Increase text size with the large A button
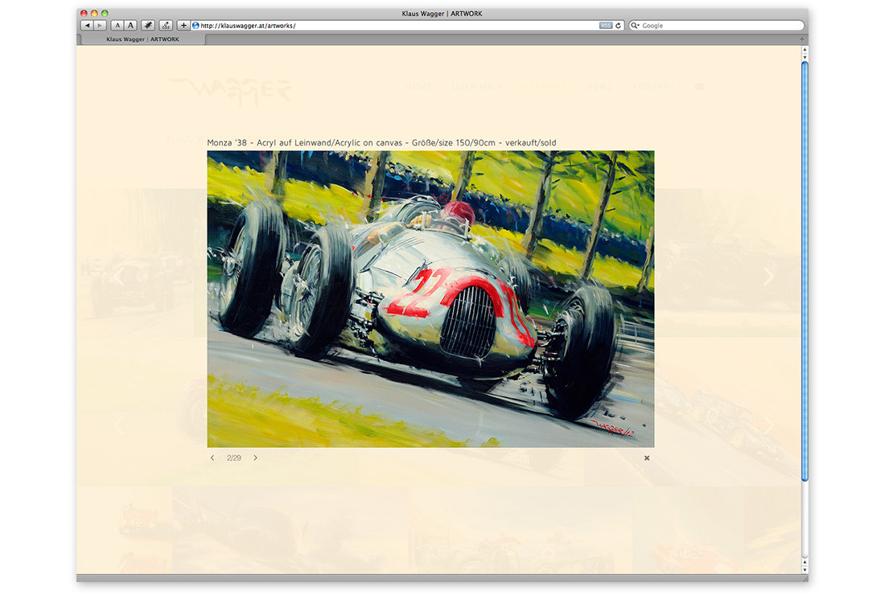This screenshot has height=595, width=885. (130, 26)
